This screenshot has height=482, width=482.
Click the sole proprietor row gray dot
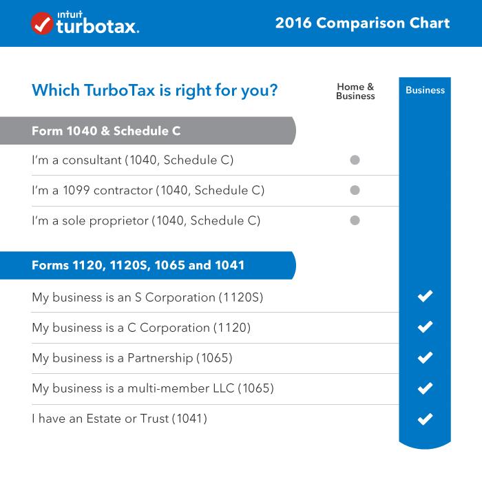(x=355, y=221)
